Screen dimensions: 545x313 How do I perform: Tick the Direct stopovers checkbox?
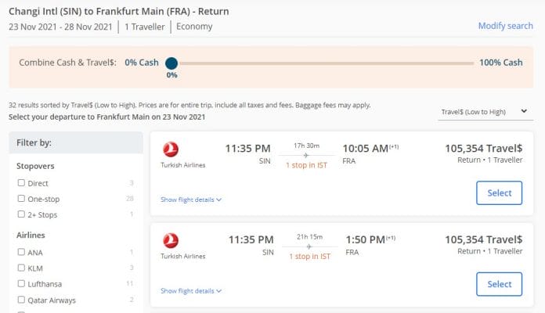click(21, 183)
